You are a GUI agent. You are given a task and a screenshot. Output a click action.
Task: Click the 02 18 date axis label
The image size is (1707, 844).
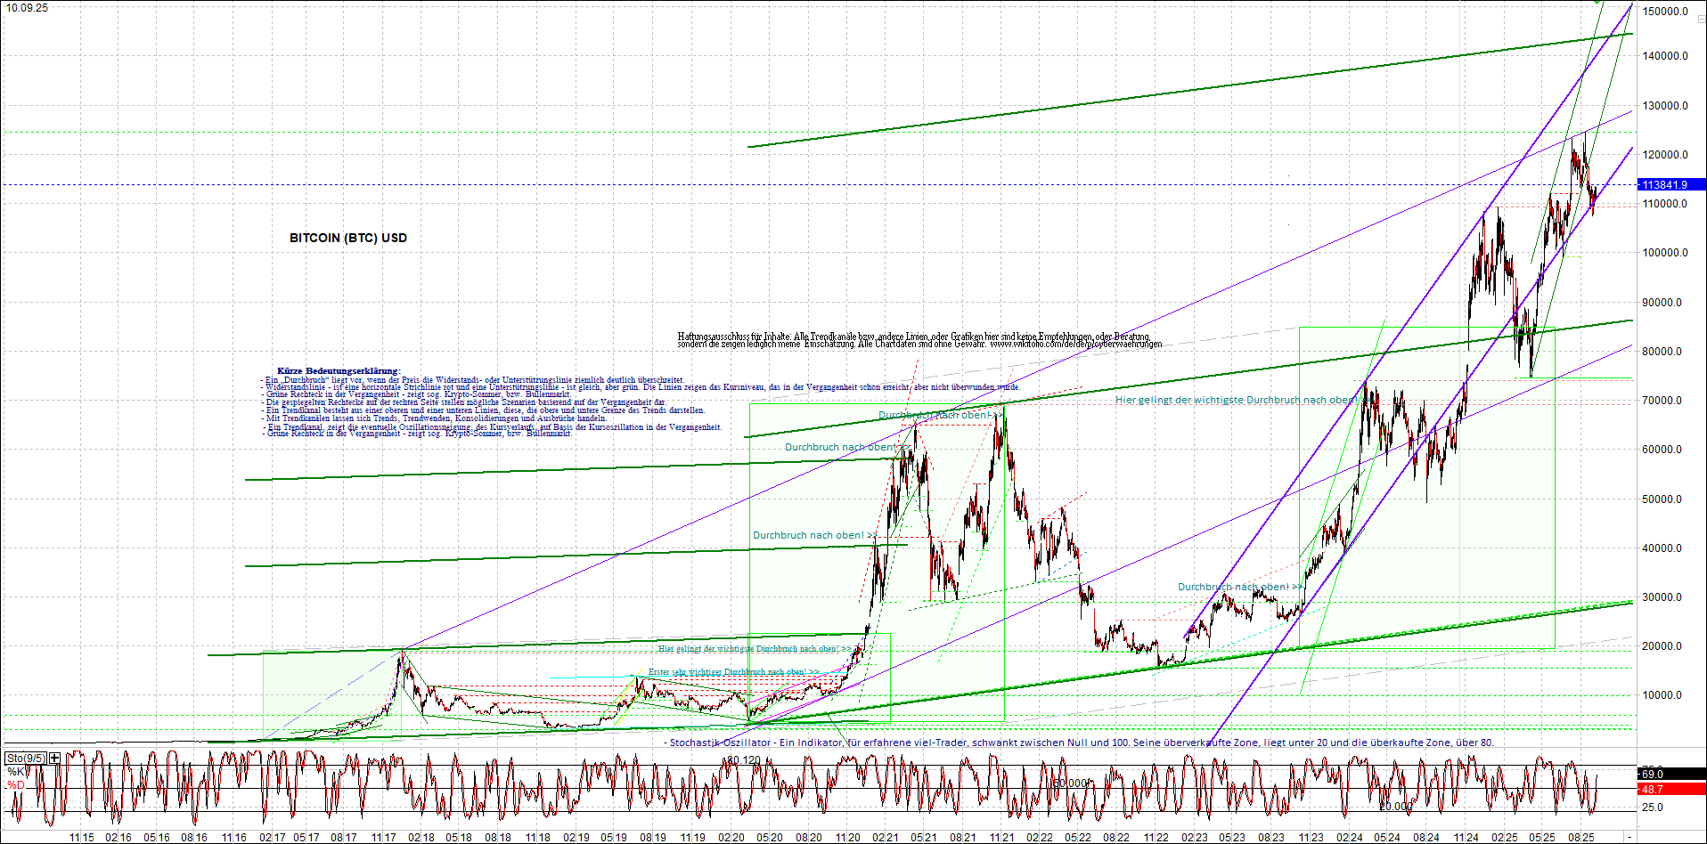pos(421,838)
